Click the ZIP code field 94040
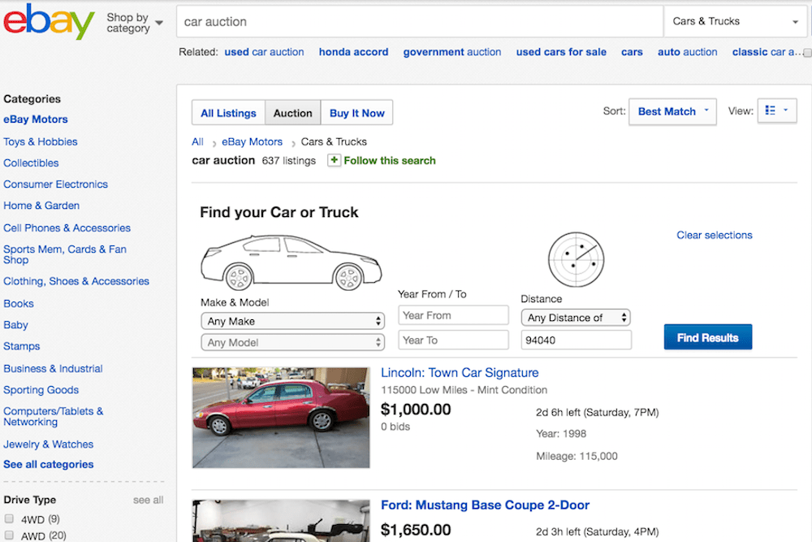 coord(576,340)
